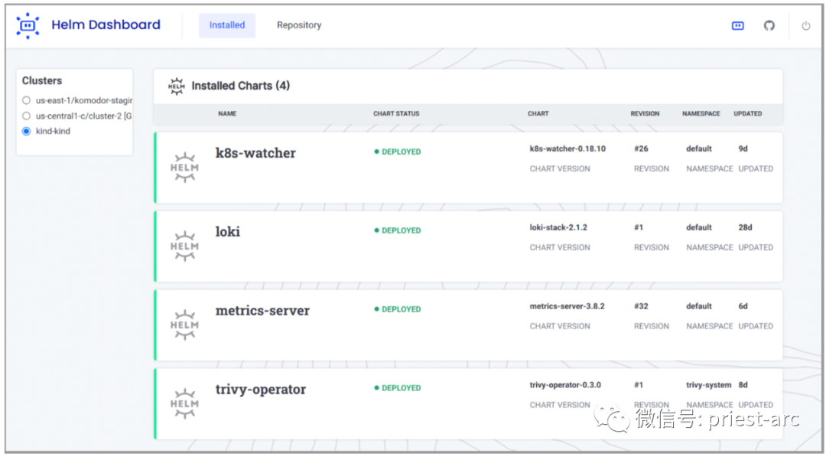The width and height of the screenshot is (826, 457).
Task: Open the loki chart
Action: 228,231
